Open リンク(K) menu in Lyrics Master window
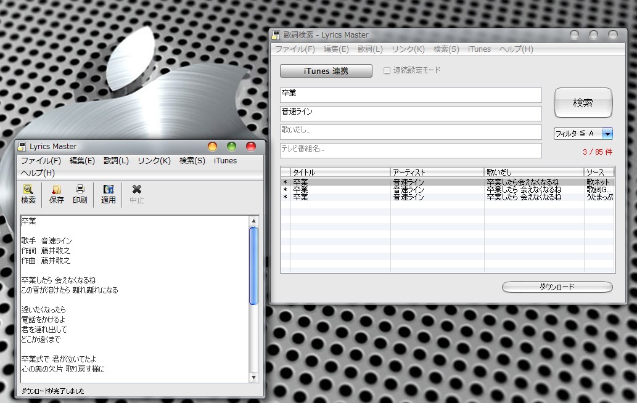The height and width of the screenshot is (403, 637). click(154, 161)
